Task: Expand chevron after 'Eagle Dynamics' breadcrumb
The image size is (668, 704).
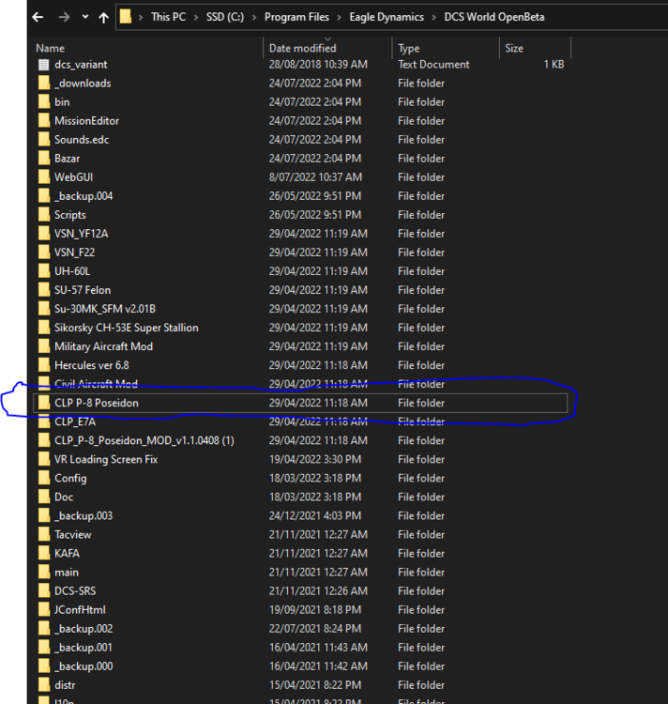Action: click(x=433, y=17)
